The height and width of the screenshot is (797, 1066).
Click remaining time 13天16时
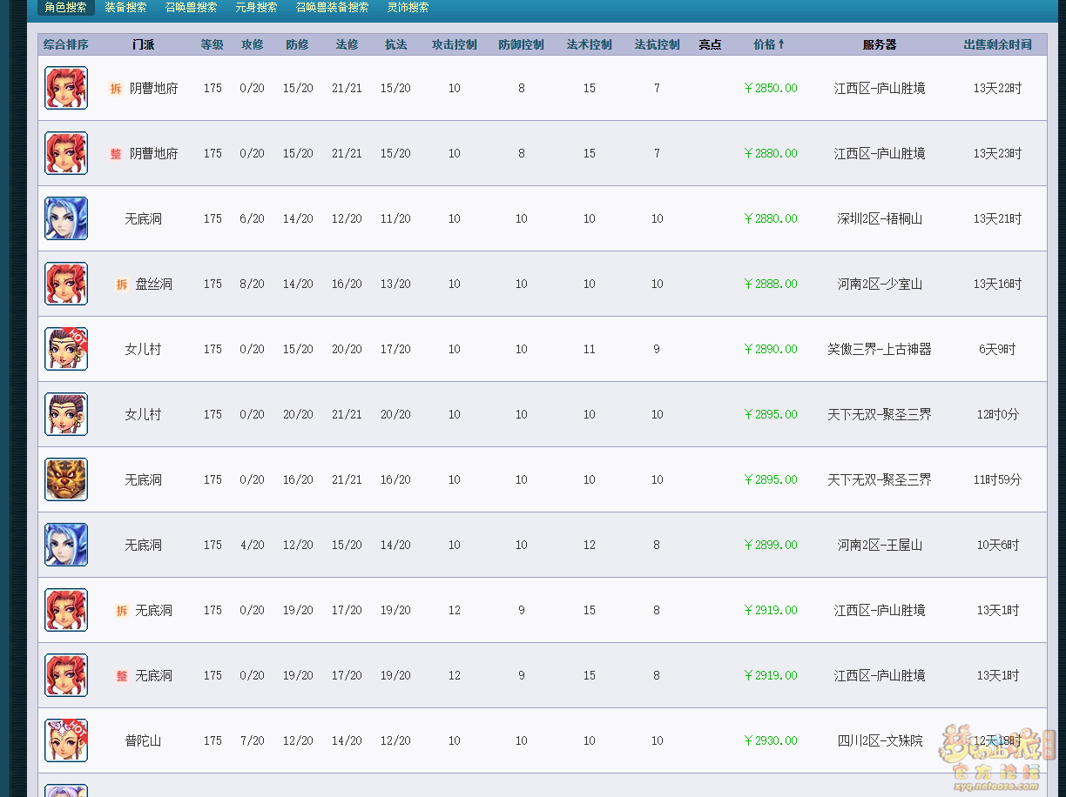point(997,284)
